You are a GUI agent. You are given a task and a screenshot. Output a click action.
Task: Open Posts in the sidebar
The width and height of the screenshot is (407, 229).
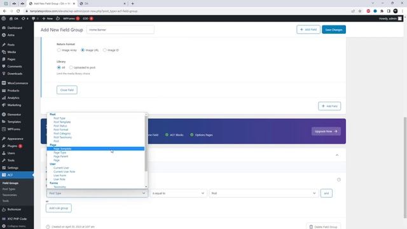pyautogui.click(x=11, y=45)
